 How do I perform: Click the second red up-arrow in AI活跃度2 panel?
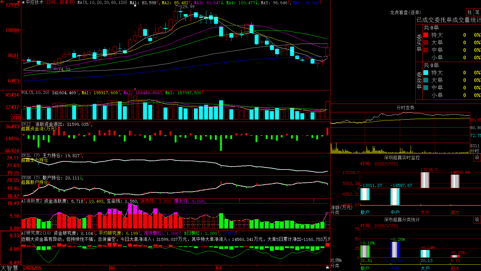tap(314, 200)
